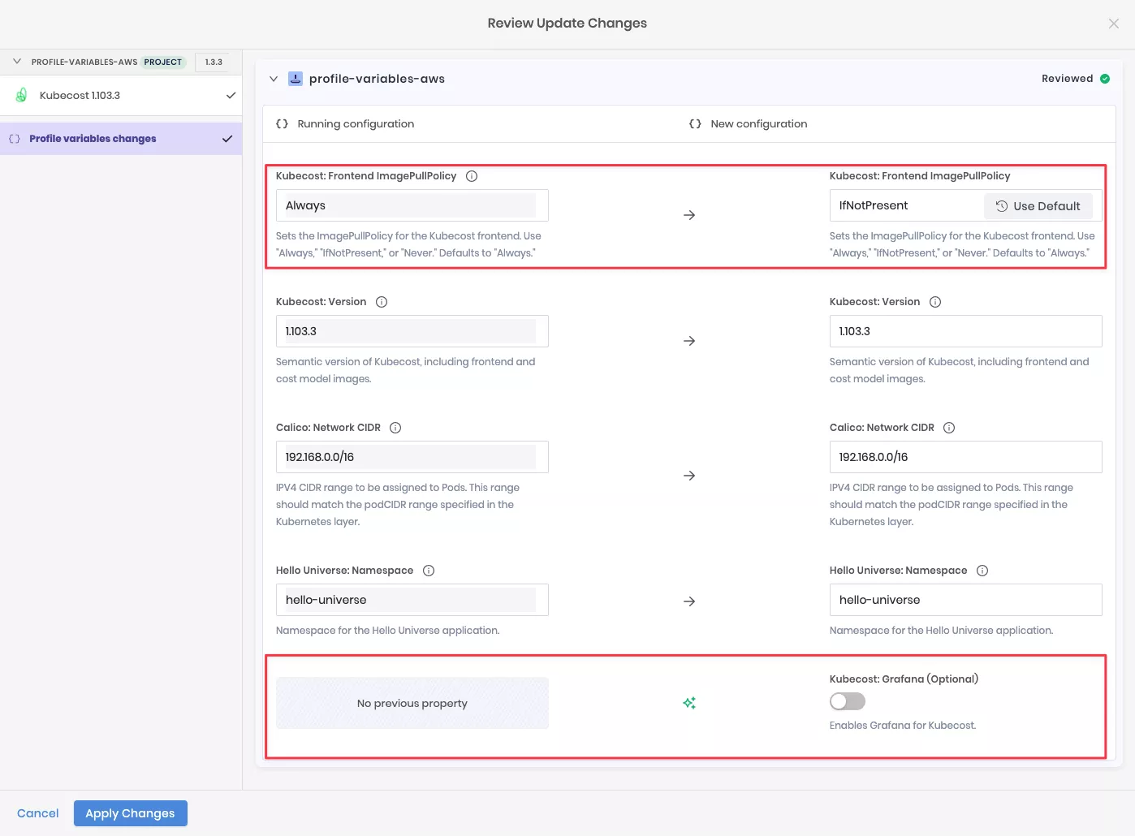
Task: Select the Kubecost 1.103.3 sidebar item
Action: pyautogui.click(x=121, y=95)
